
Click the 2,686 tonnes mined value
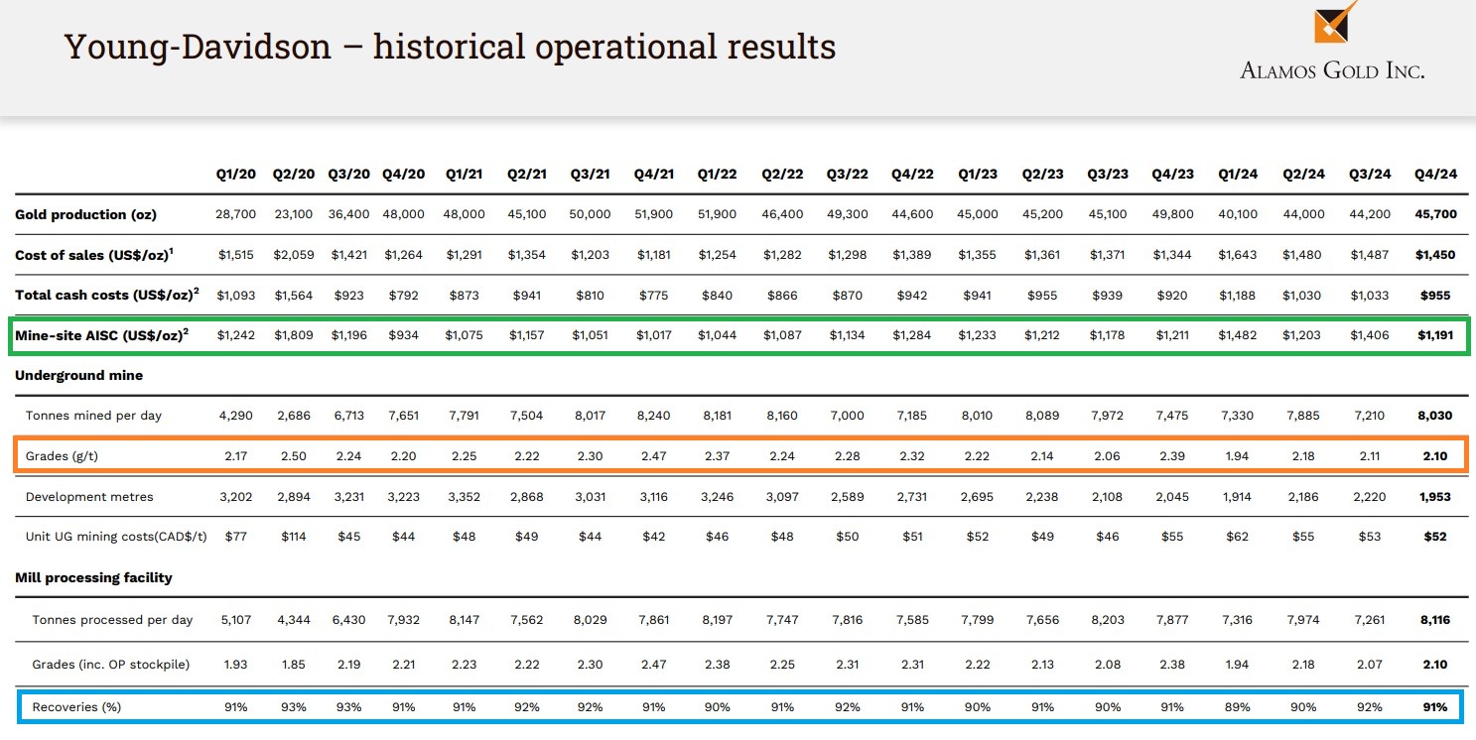tap(295, 416)
